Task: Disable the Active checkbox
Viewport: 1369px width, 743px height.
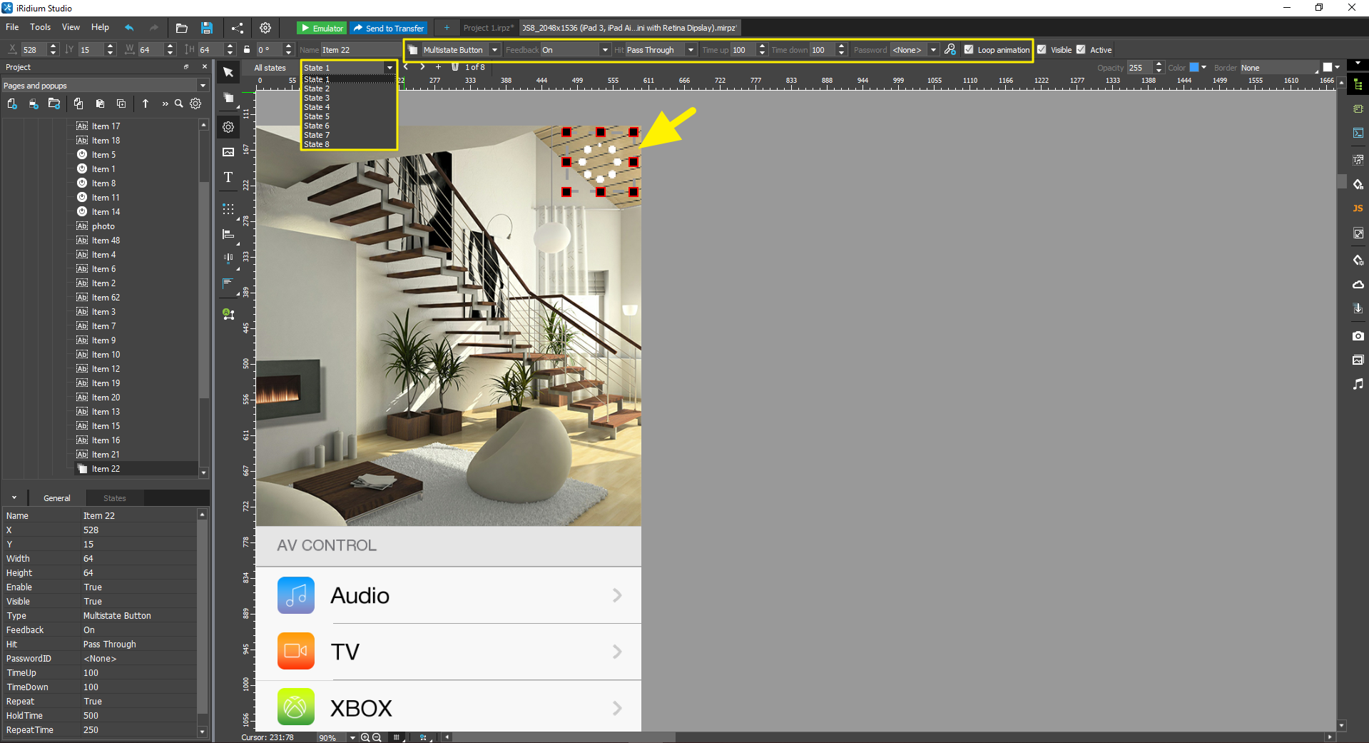Action: coord(1081,49)
